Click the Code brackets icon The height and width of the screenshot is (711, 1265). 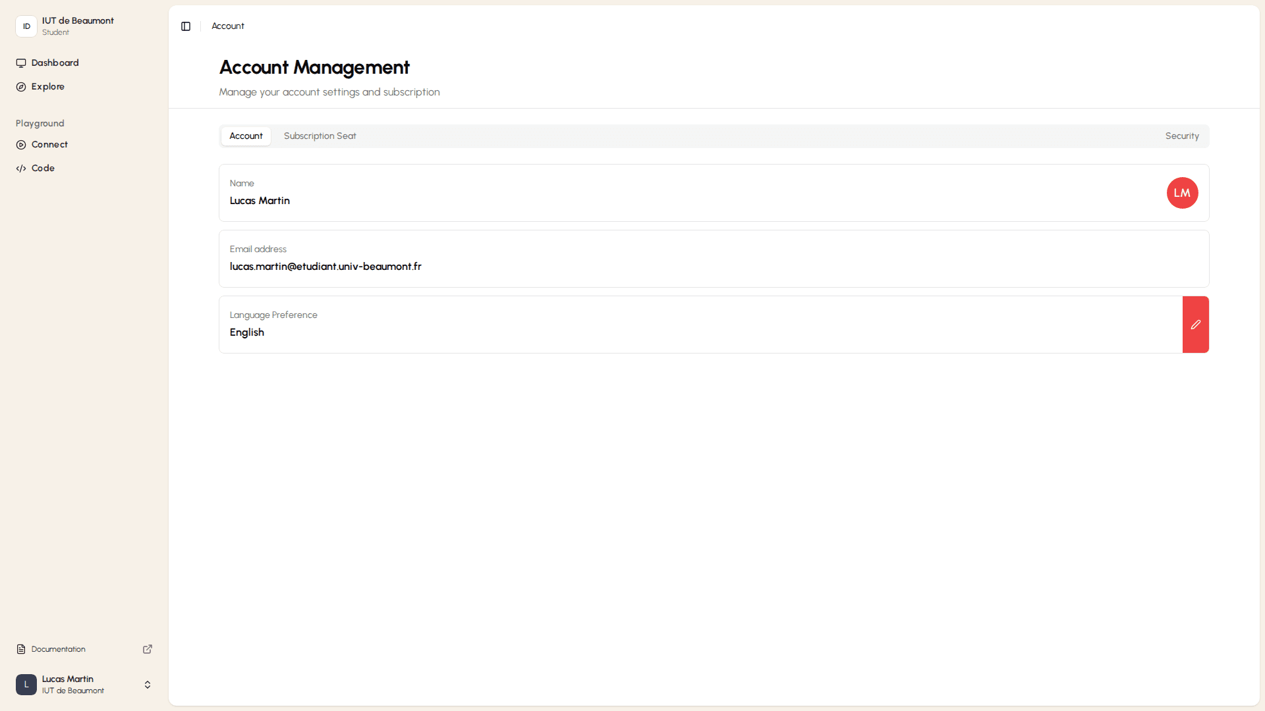[x=21, y=169]
